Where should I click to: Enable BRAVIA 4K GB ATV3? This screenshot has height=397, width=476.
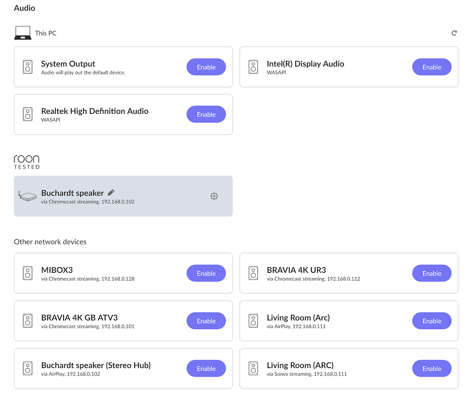(206, 321)
